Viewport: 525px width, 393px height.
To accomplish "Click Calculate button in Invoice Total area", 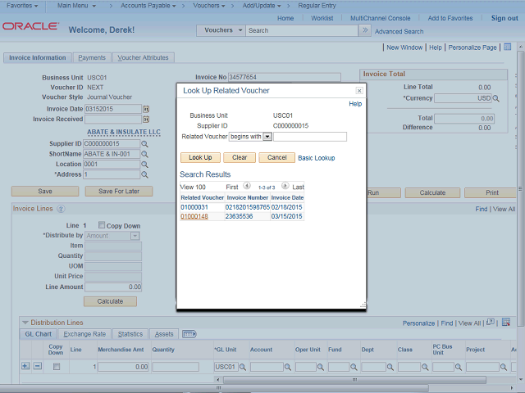I will coord(432,193).
